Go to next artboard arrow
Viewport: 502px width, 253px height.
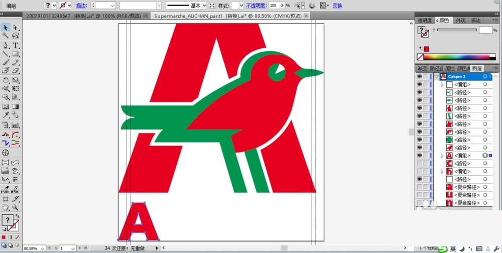point(80,248)
